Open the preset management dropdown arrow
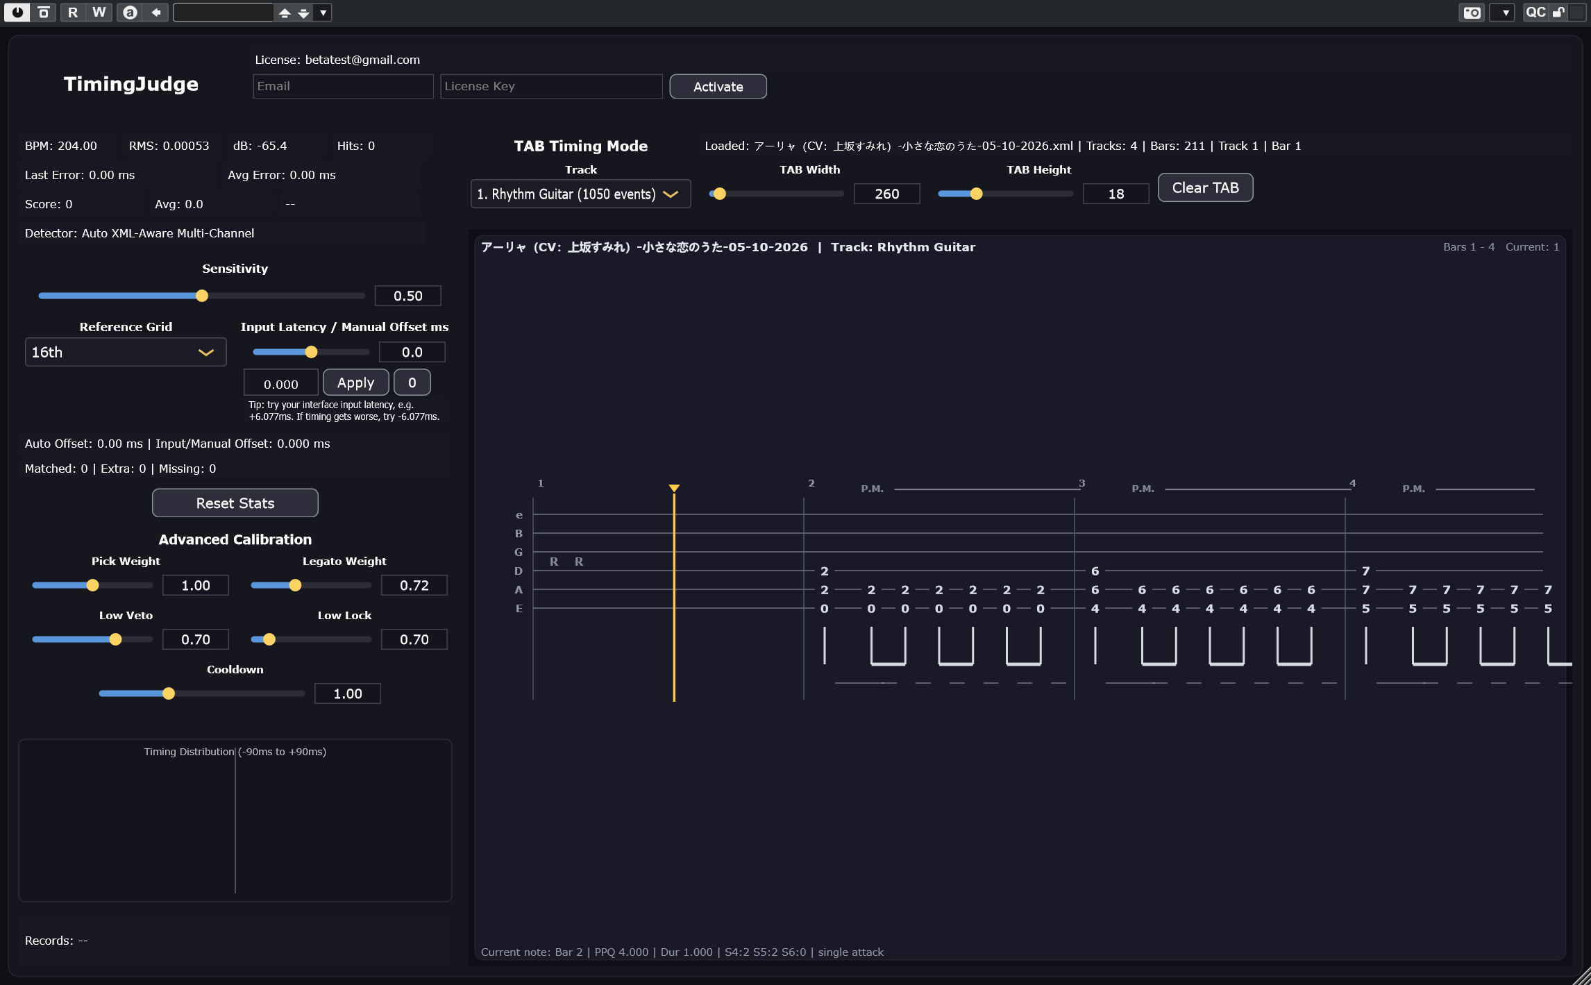Image resolution: width=1591 pixels, height=985 pixels. pyautogui.click(x=323, y=12)
